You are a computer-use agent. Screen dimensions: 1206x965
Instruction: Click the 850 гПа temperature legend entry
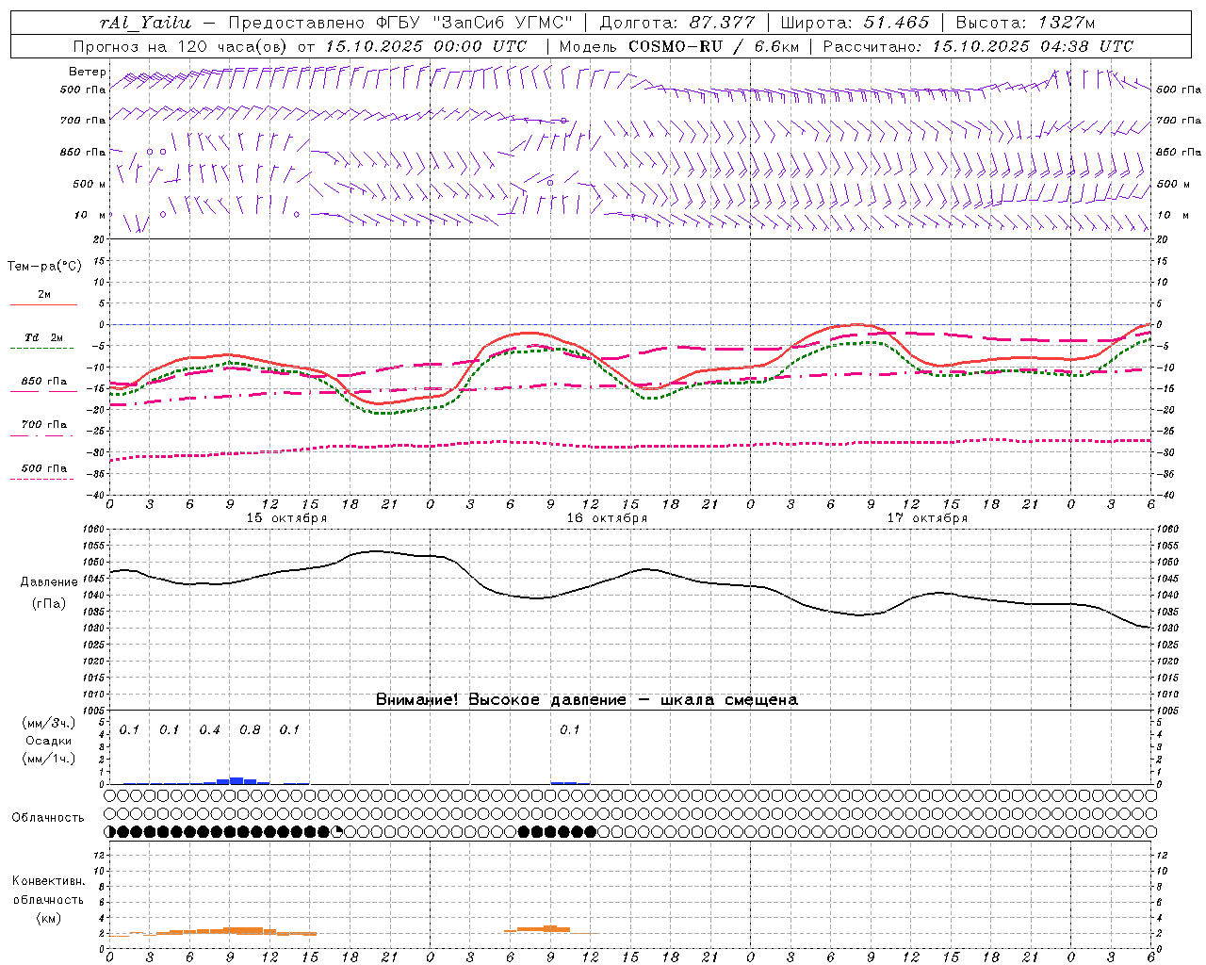coord(43,382)
